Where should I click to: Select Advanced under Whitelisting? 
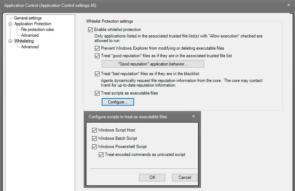(30, 47)
